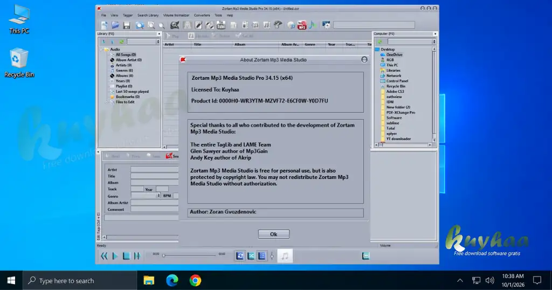Screen dimensions: 552x290
Task: Click the next track skip control
Action: point(137,256)
